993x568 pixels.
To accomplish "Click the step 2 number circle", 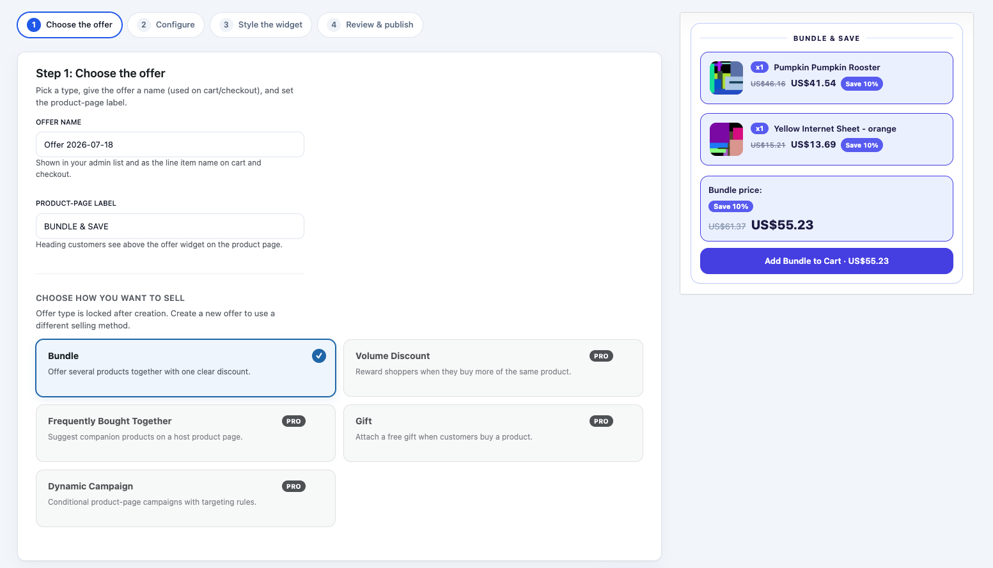I will pos(144,25).
